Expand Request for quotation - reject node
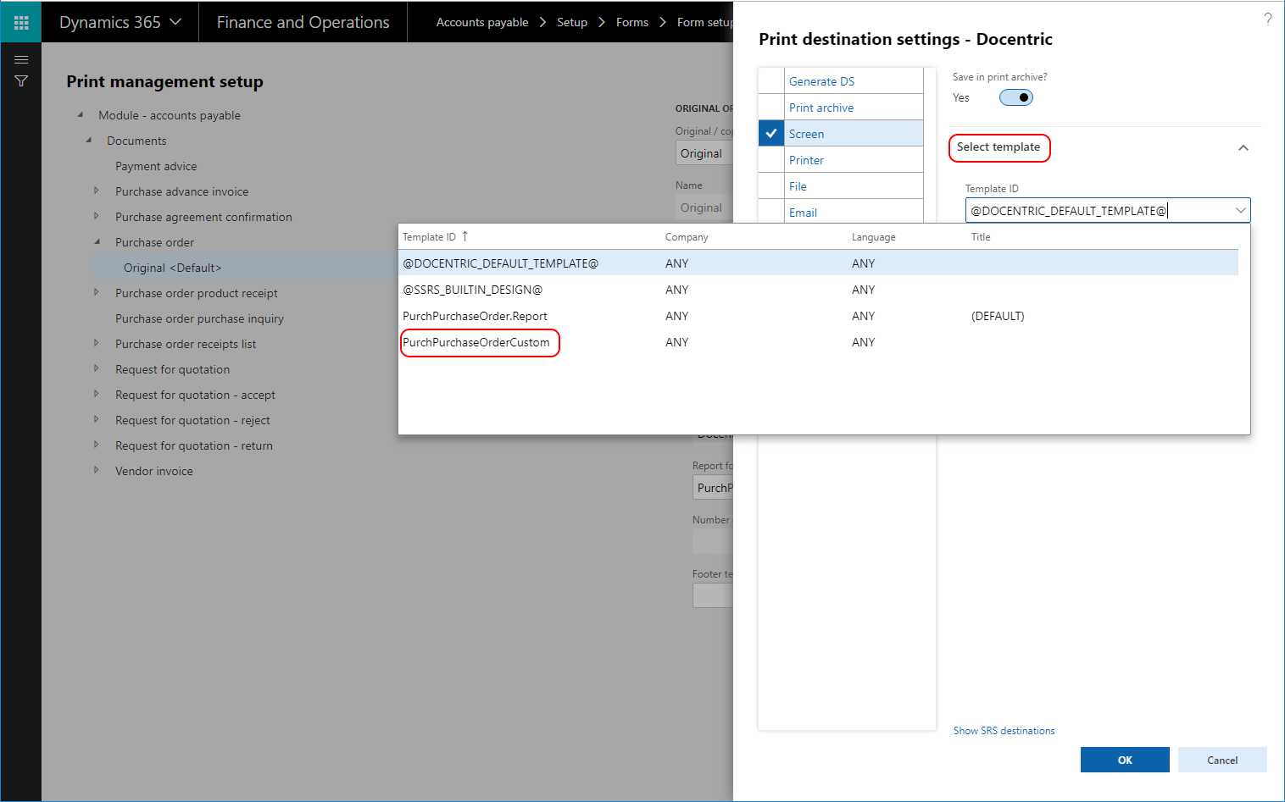This screenshot has width=1285, height=802. [96, 419]
